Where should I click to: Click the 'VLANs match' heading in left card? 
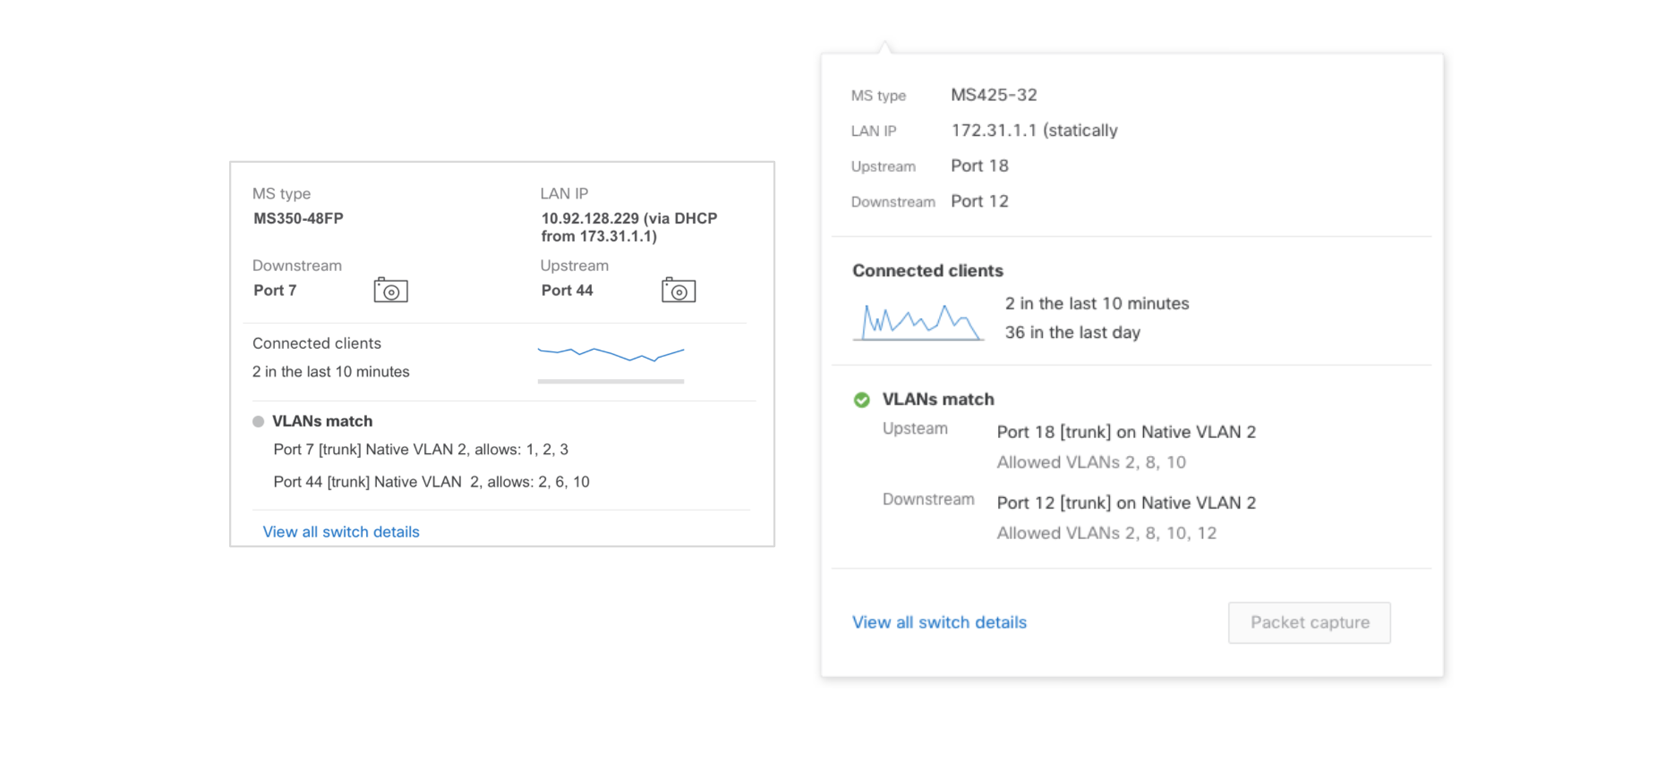pyautogui.click(x=322, y=421)
